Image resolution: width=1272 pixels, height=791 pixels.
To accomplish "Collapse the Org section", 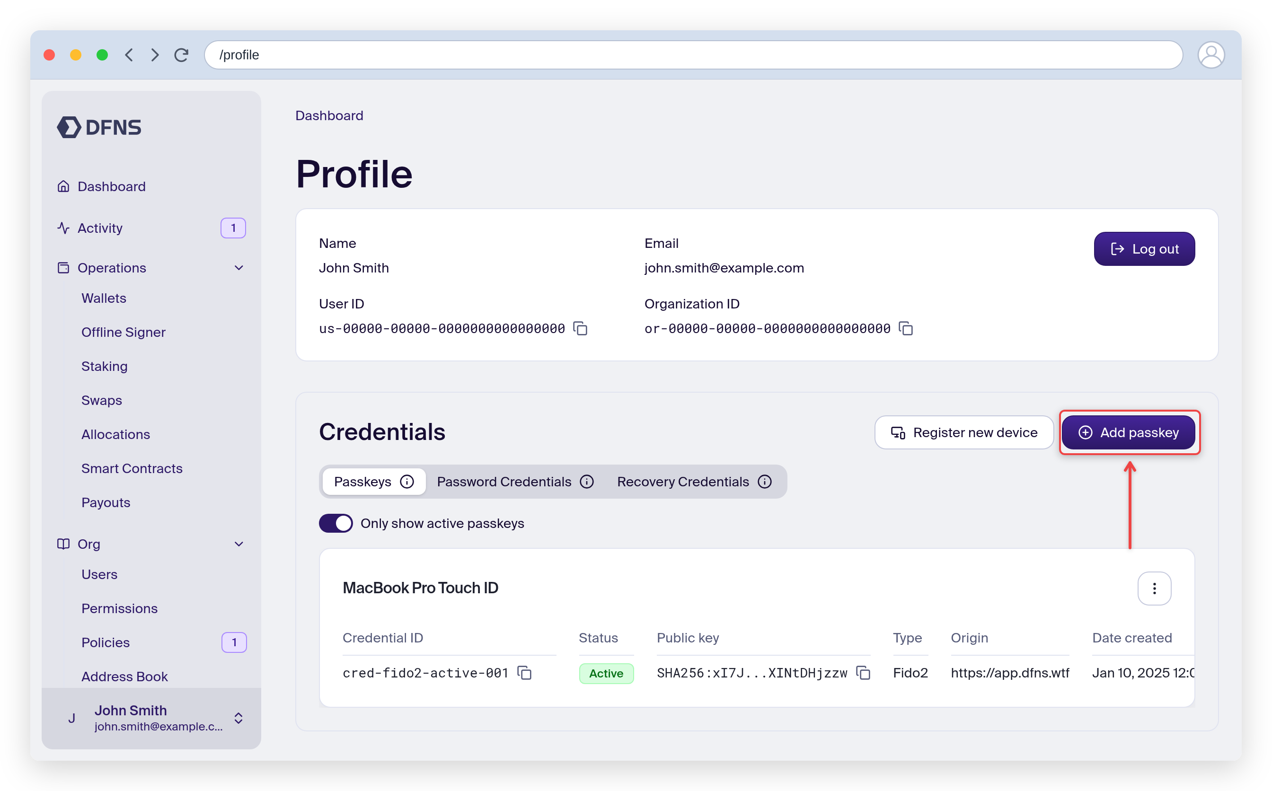I will click(238, 544).
